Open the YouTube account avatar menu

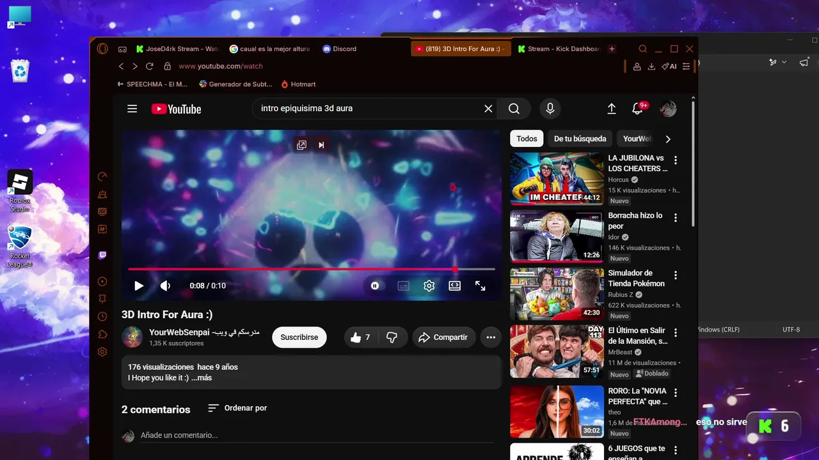(x=668, y=109)
